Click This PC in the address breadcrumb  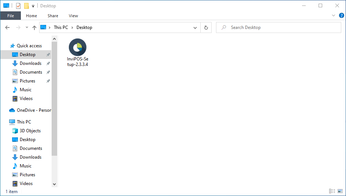coord(61,27)
